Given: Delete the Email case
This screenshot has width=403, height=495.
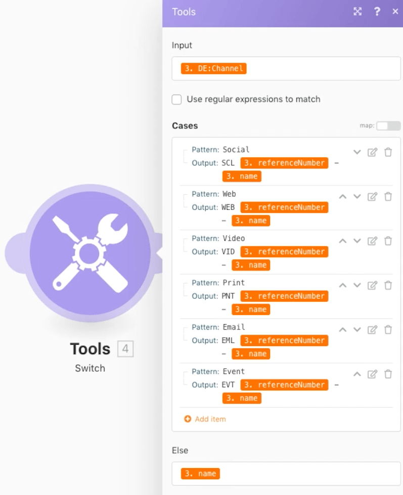Looking at the screenshot, I should pos(388,330).
